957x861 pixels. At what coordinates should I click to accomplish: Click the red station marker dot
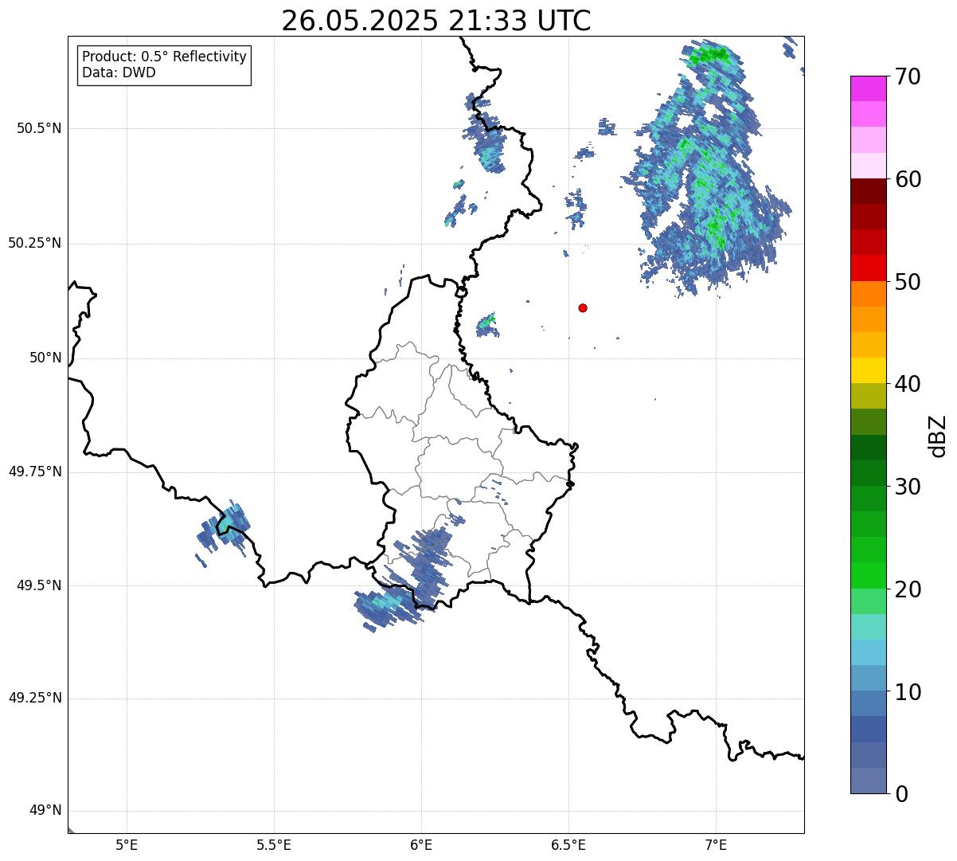coord(583,307)
